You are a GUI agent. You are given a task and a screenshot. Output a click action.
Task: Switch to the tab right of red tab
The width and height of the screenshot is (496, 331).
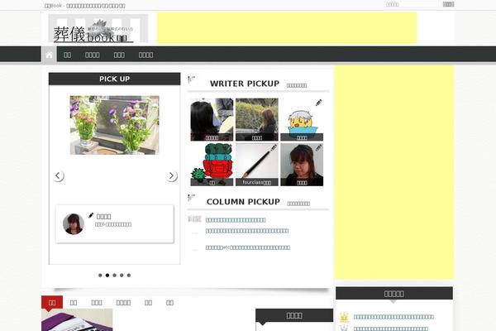pos(74,303)
